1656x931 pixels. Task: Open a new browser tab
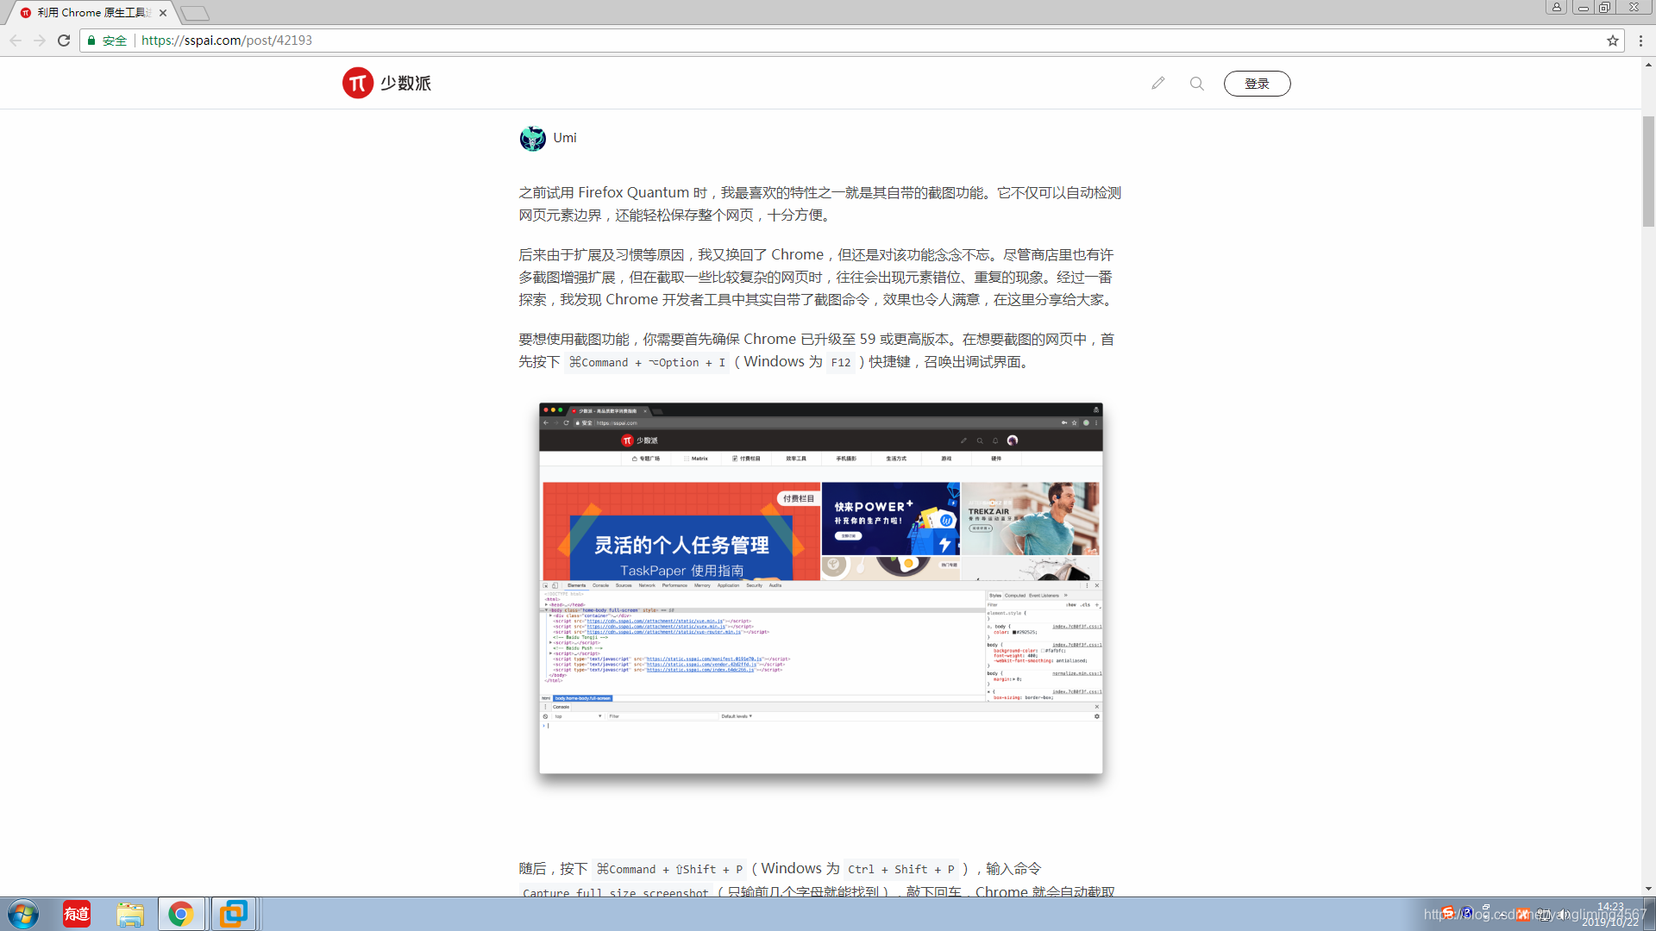coord(195,13)
